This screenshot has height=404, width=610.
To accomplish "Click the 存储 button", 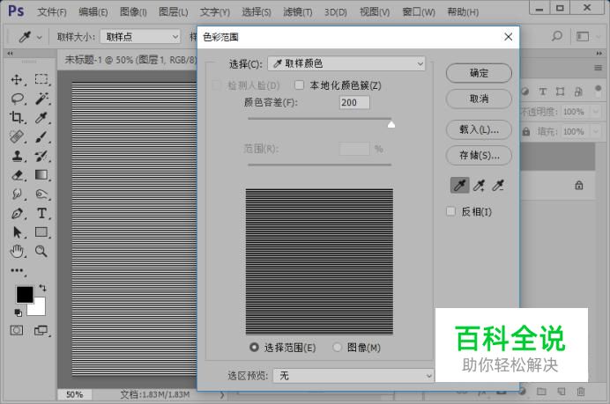I will click(479, 156).
